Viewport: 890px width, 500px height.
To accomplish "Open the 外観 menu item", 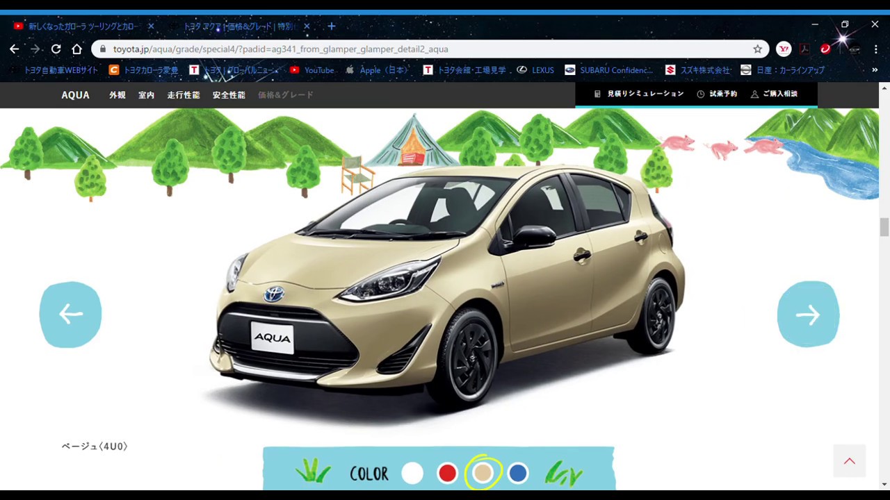I will [x=118, y=95].
